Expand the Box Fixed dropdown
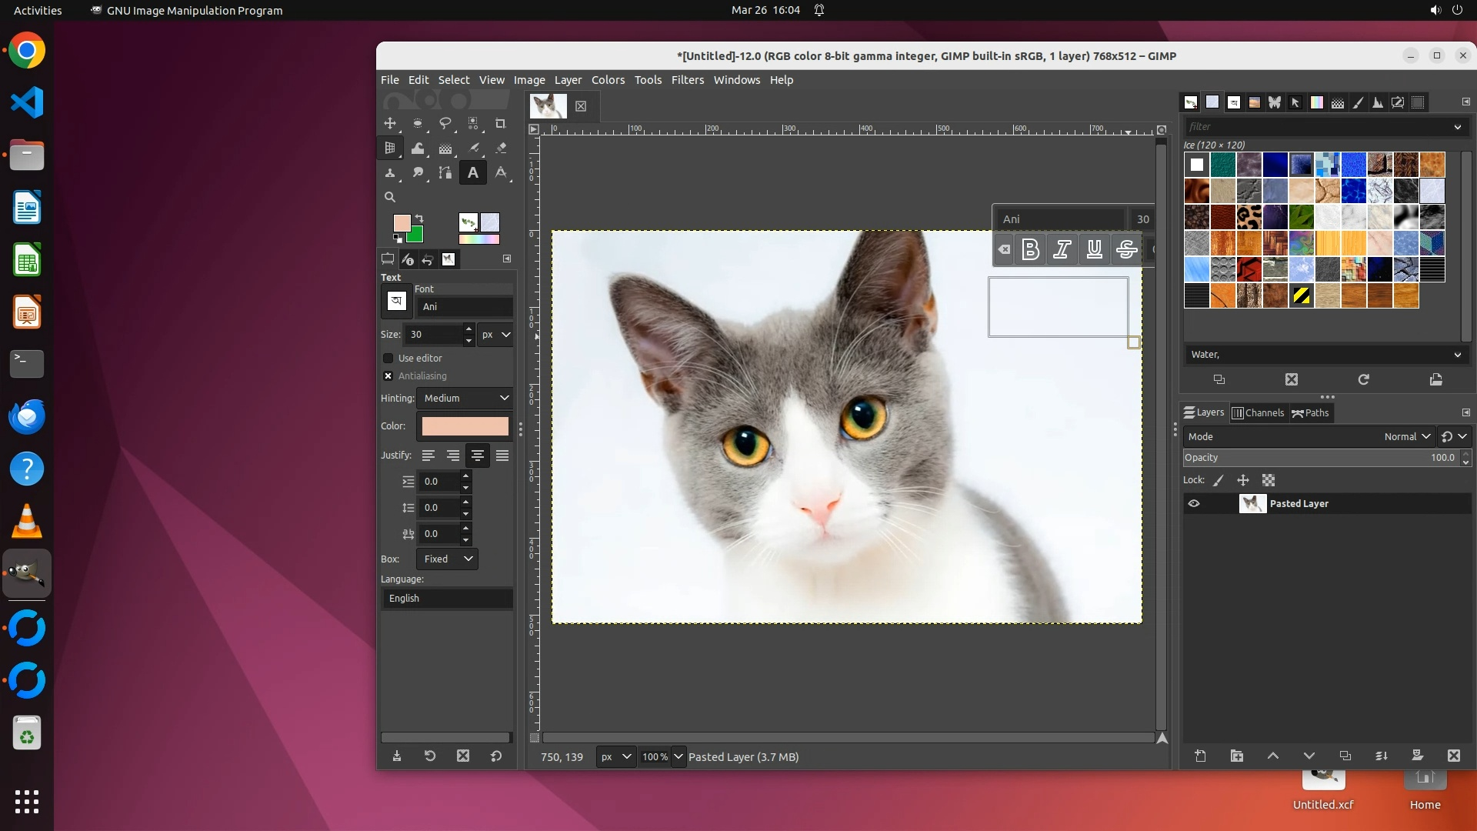Viewport: 1477px width, 831px height. 447,559
